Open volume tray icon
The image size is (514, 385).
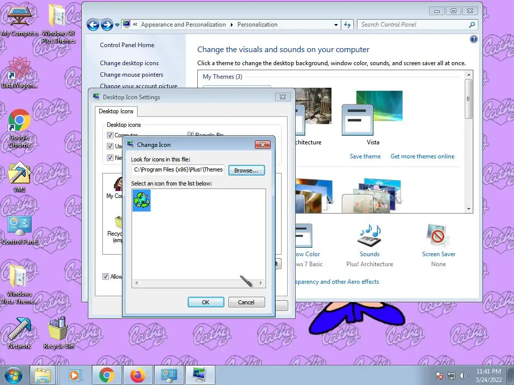(463, 375)
